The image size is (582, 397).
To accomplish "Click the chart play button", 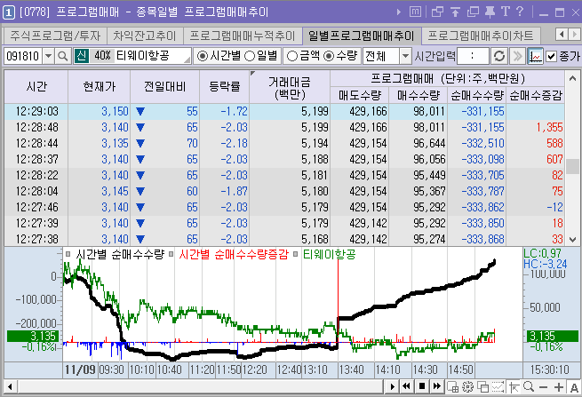I will (393, 386).
